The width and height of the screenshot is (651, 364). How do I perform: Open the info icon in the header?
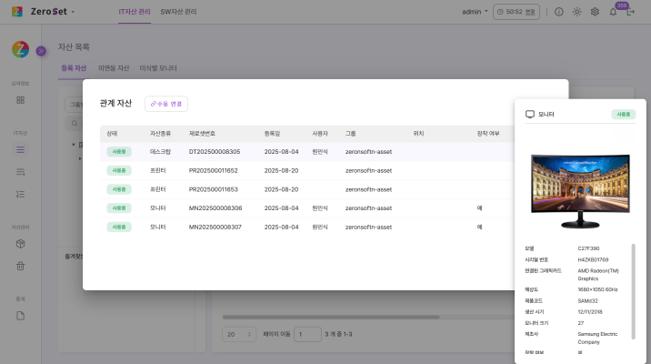pyautogui.click(x=559, y=12)
